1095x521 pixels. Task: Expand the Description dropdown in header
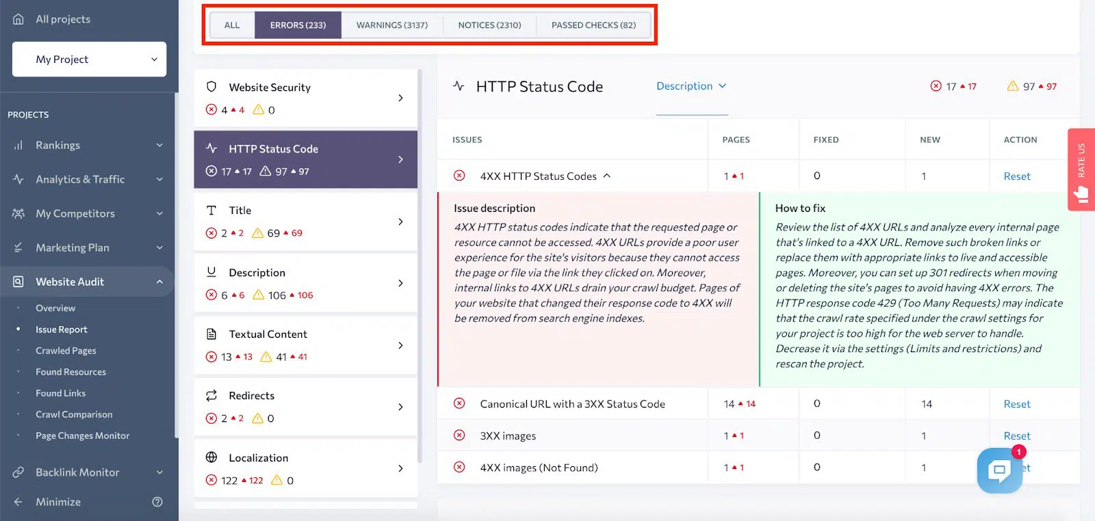(x=691, y=86)
